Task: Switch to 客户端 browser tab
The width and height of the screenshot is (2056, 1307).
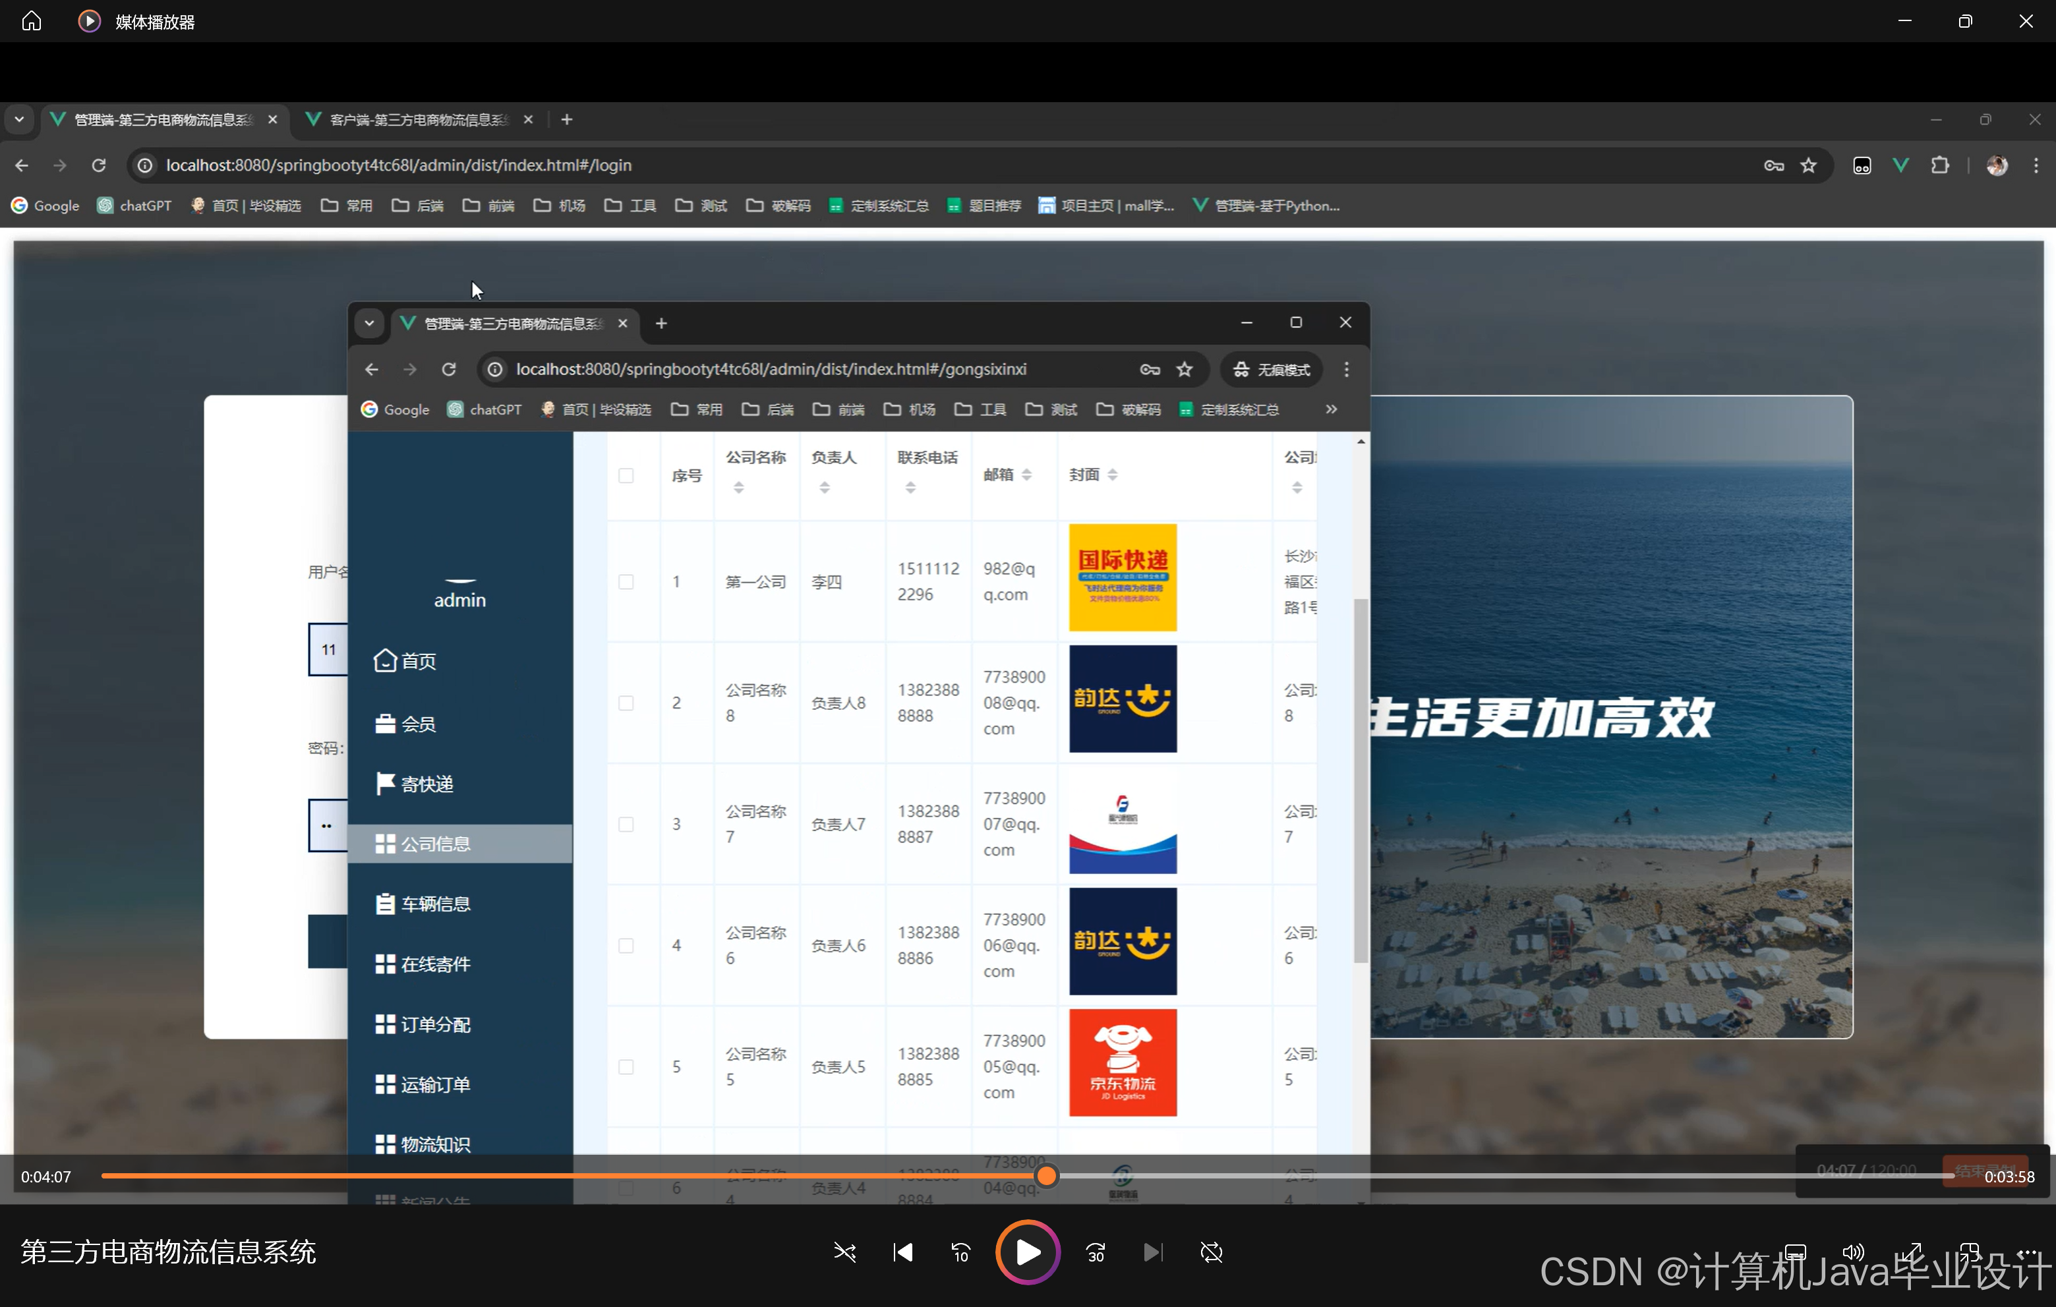Action: [419, 119]
